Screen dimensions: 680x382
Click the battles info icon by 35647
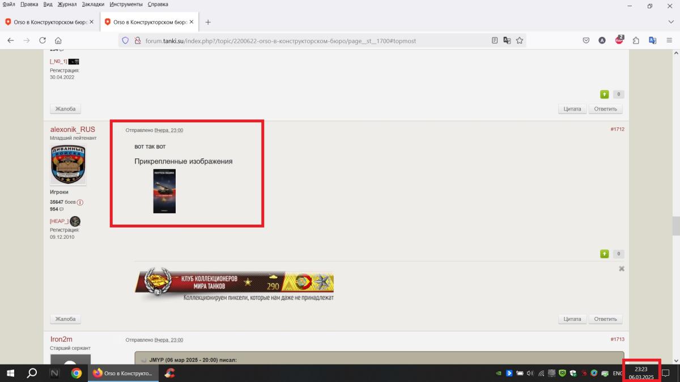pos(80,202)
